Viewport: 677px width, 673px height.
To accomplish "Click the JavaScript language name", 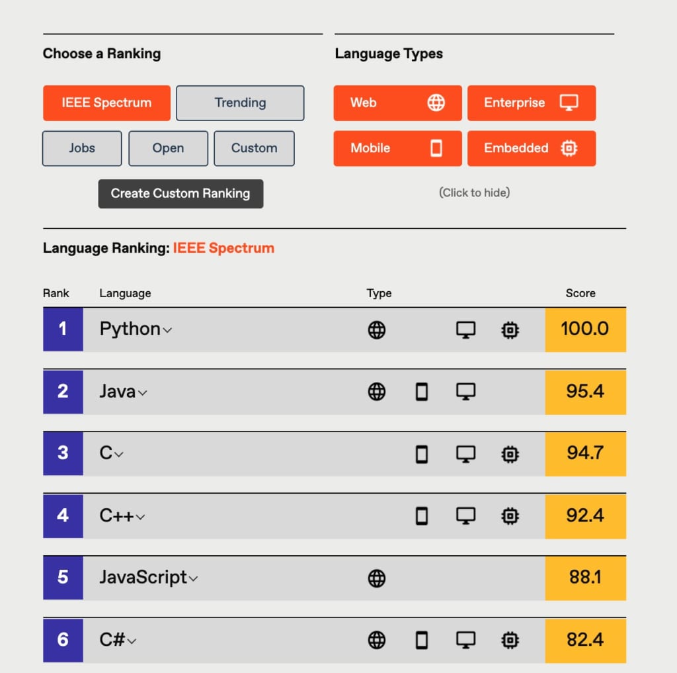I will pos(143,578).
